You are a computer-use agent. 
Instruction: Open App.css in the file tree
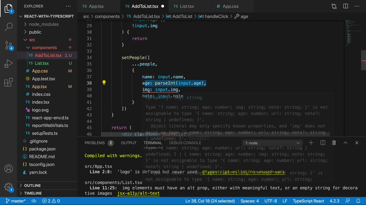click(x=47, y=71)
